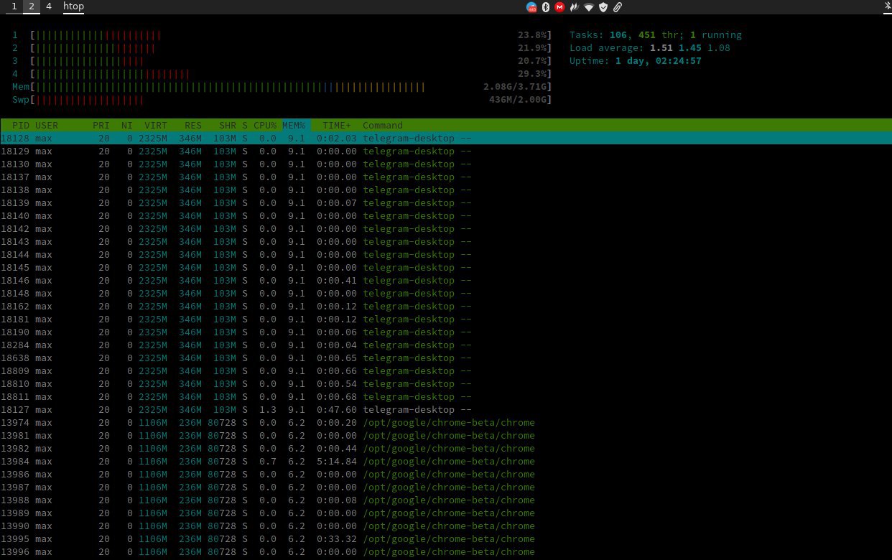Select process row with PID 18638
This screenshot has height=560, width=892.
[446, 358]
